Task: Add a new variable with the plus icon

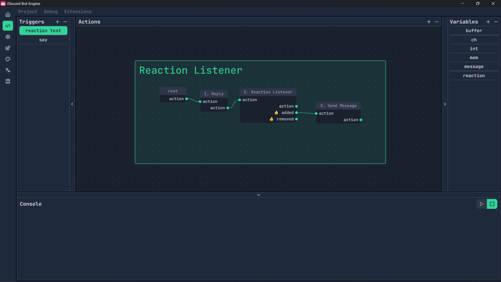Action: pyautogui.click(x=488, y=22)
